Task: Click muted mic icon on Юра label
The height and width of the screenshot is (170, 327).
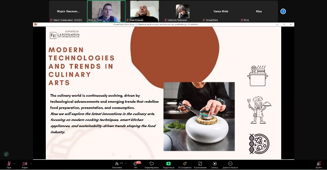Action: (242, 20)
